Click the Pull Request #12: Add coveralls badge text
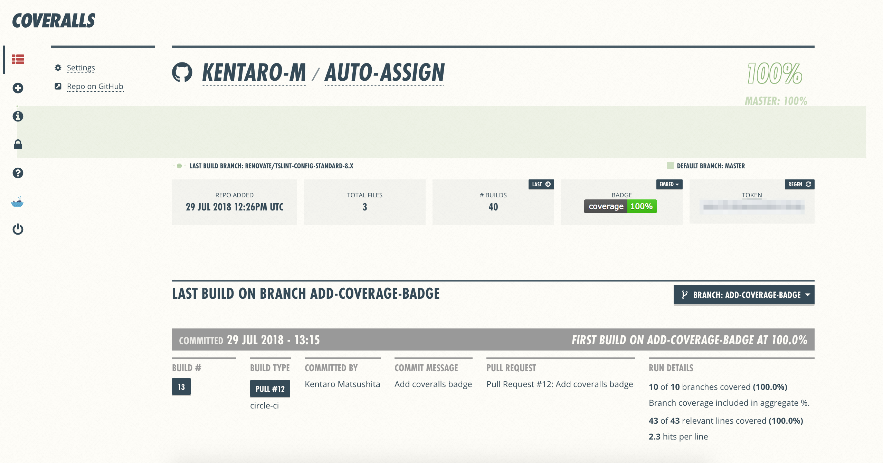The height and width of the screenshot is (463, 883). (560, 384)
